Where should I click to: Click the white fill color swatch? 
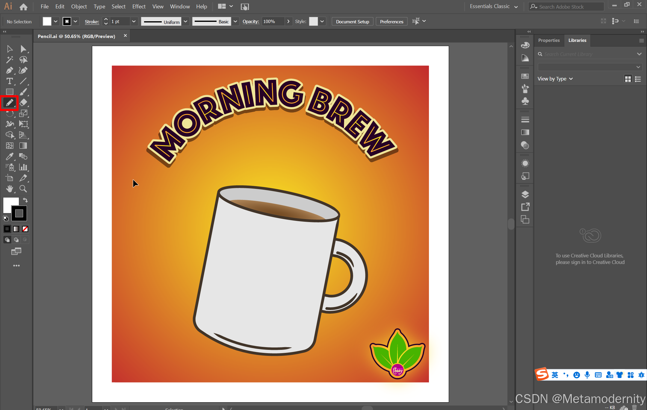(x=47, y=22)
